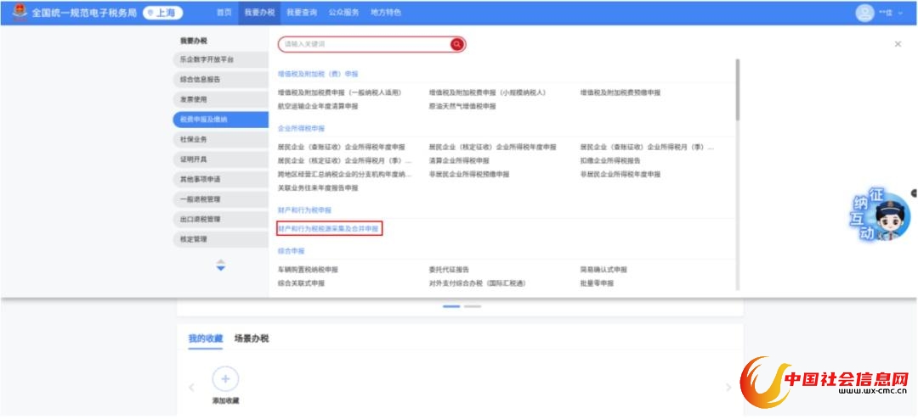918x419 pixels.
Task: Click the red search magnifier icon
Action: [457, 44]
